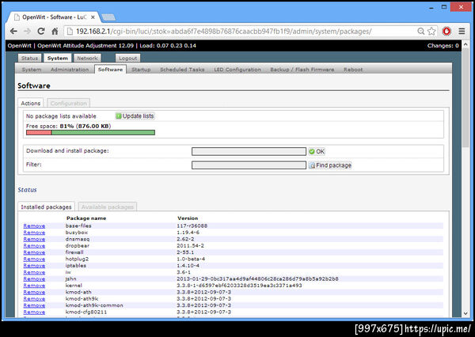The height and width of the screenshot is (337, 475).
Task: Click the search magnifier icon in the address bar
Action: (421, 31)
